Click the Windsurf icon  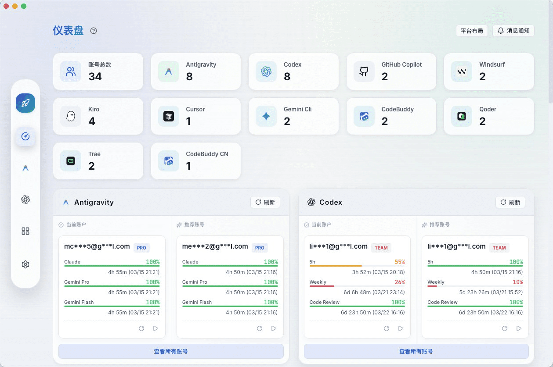pyautogui.click(x=462, y=71)
